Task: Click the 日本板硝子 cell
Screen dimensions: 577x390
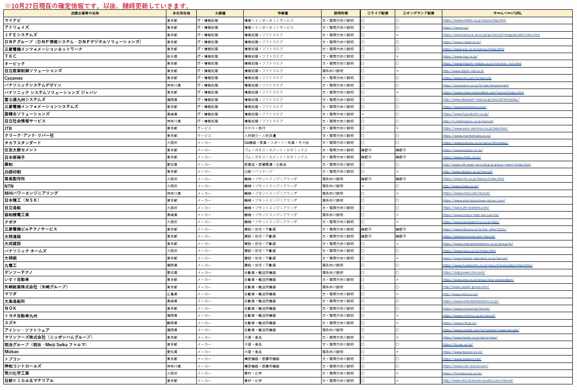Action: 84,157
